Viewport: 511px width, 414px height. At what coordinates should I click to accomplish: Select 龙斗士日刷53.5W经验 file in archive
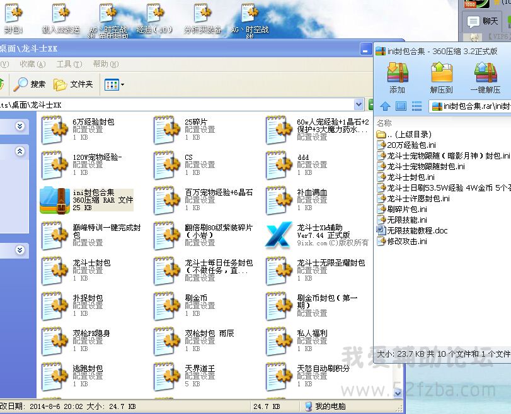pyautogui.click(x=444, y=188)
